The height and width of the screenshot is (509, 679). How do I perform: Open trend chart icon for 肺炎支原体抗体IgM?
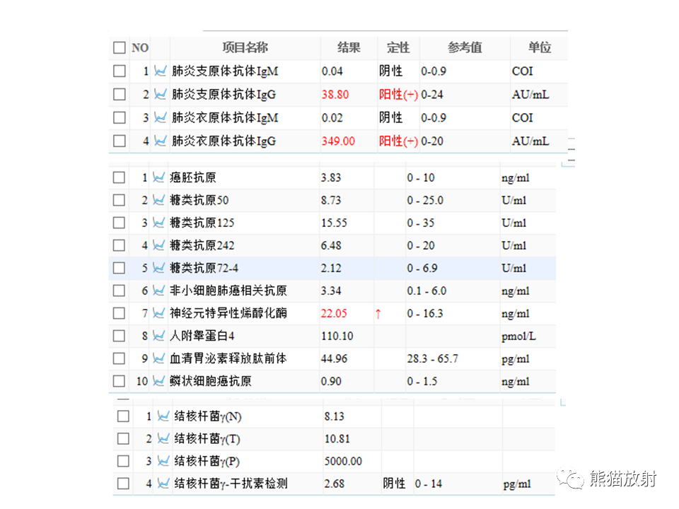tap(161, 71)
